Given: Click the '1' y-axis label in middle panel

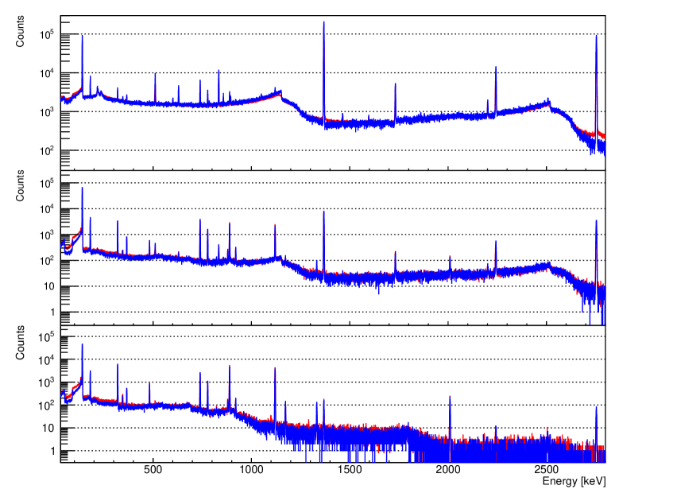Looking at the screenshot, I should [x=52, y=313].
